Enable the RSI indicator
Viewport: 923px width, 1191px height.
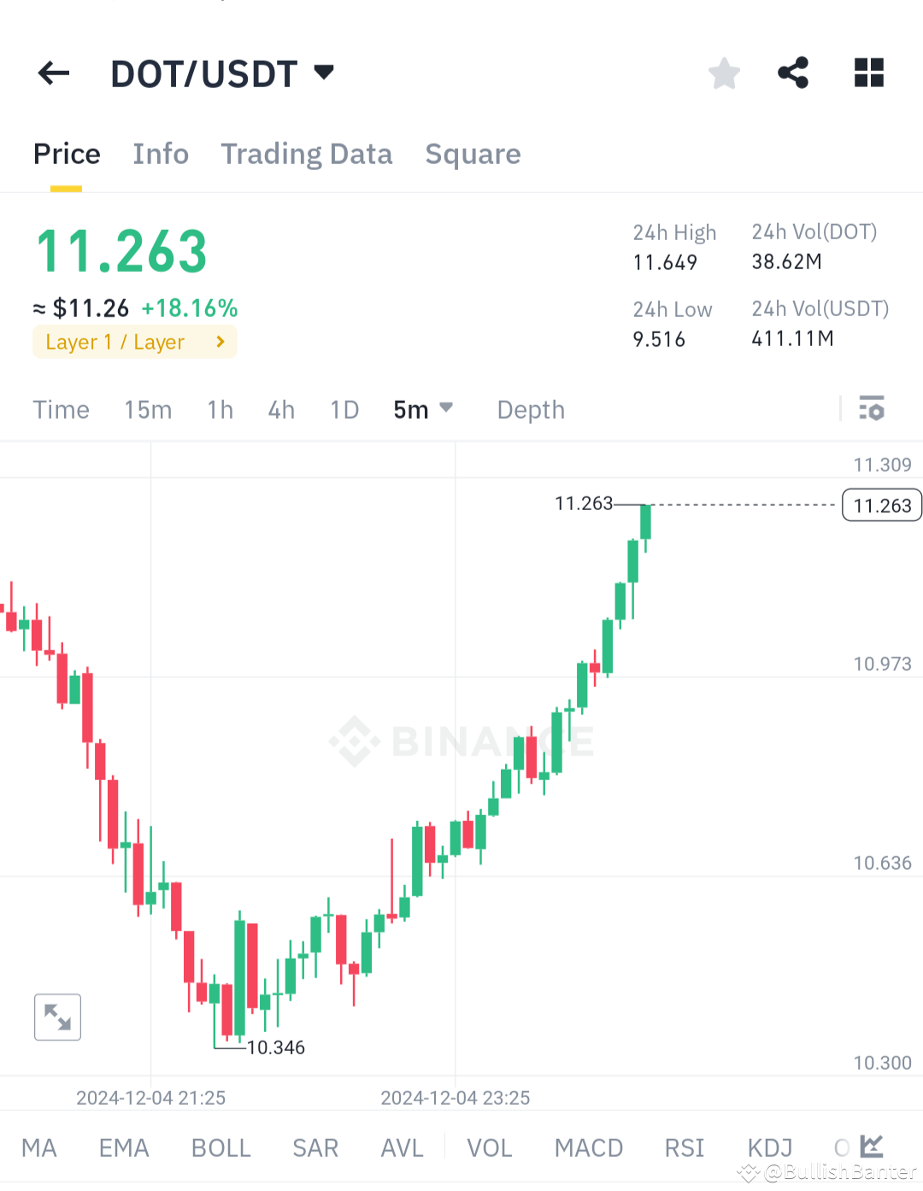coord(684,1147)
